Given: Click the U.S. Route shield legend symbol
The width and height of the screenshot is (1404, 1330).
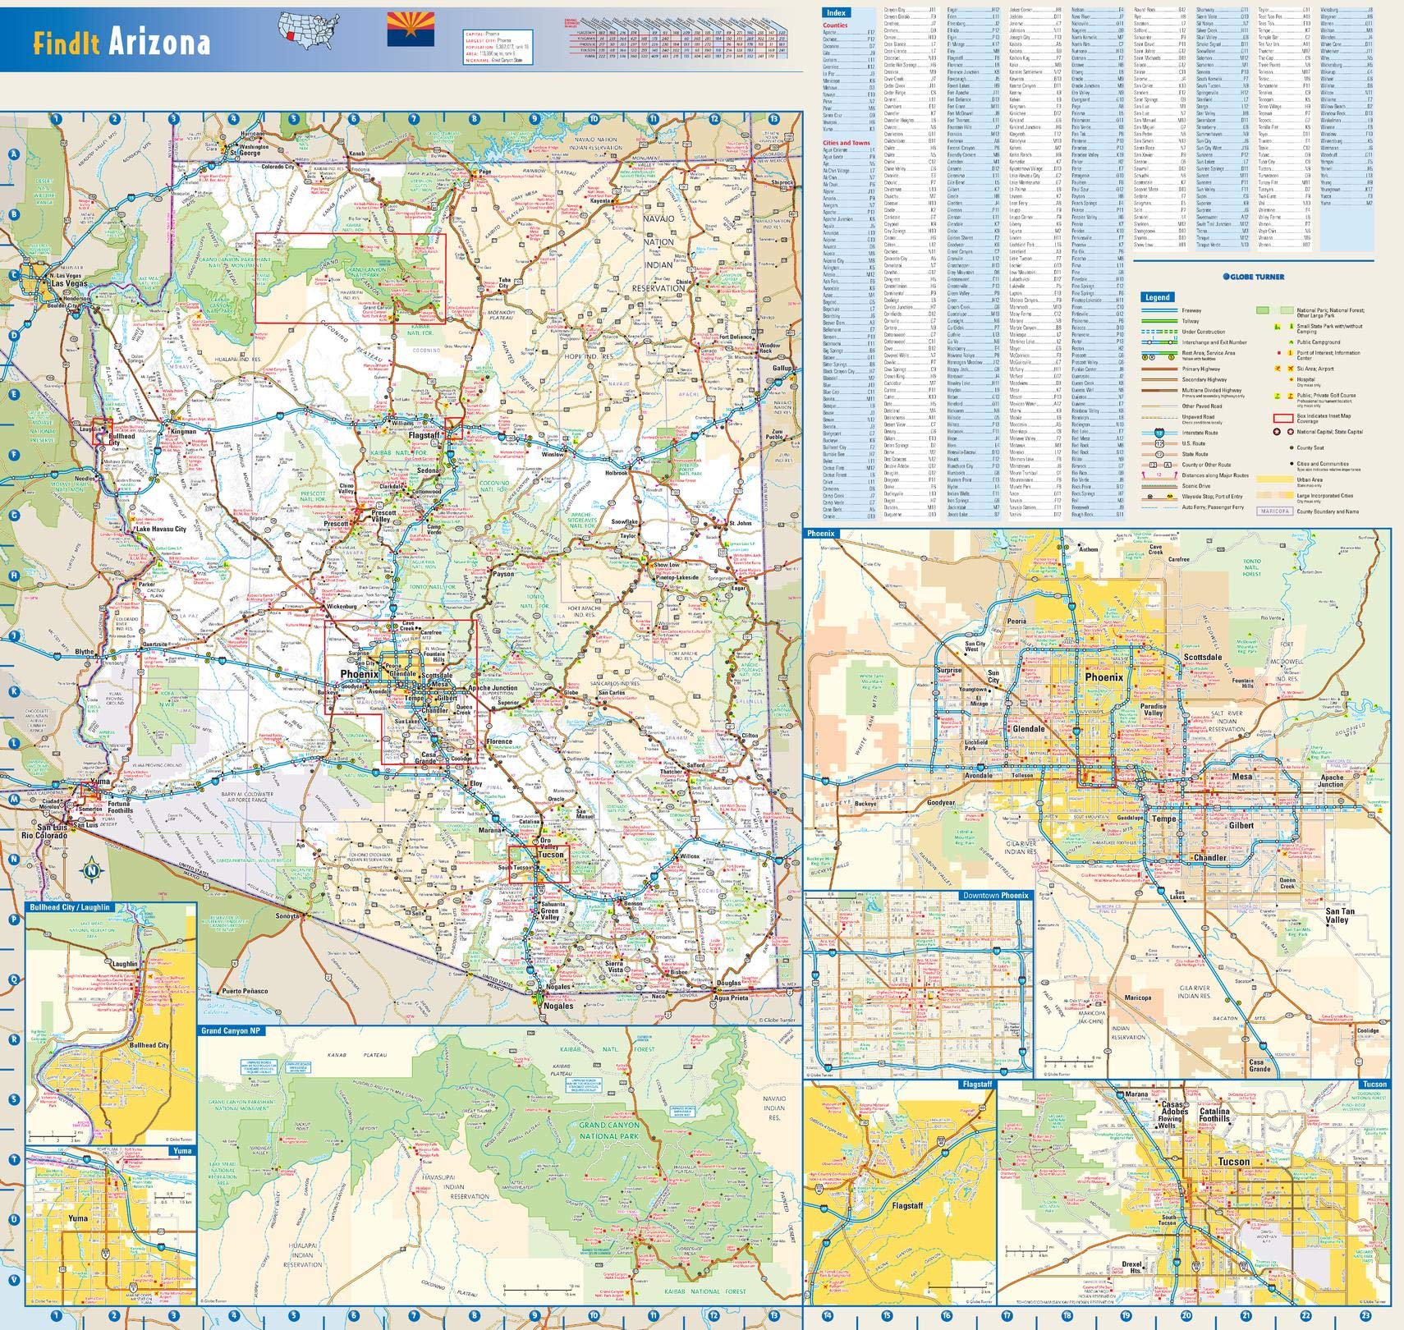Looking at the screenshot, I should [1159, 443].
